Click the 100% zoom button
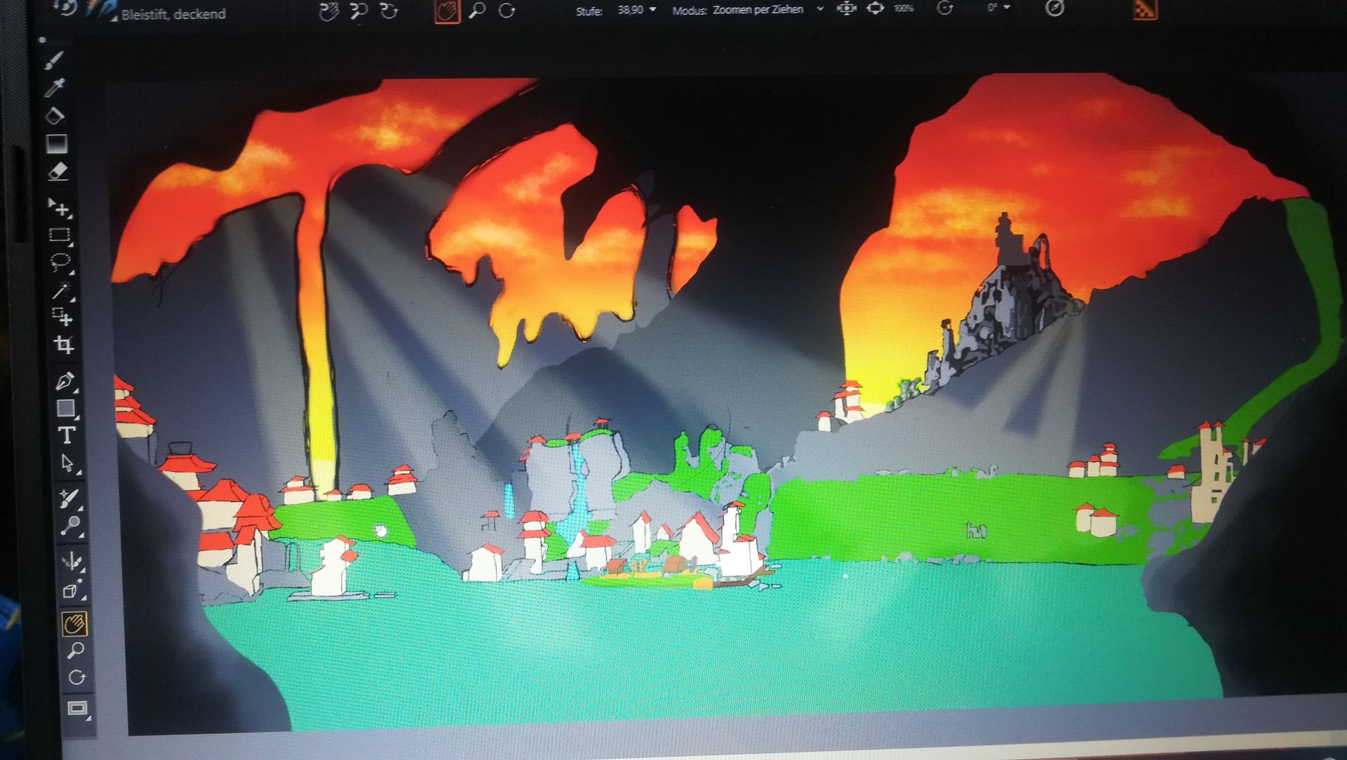This screenshot has height=760, width=1347. tap(904, 8)
